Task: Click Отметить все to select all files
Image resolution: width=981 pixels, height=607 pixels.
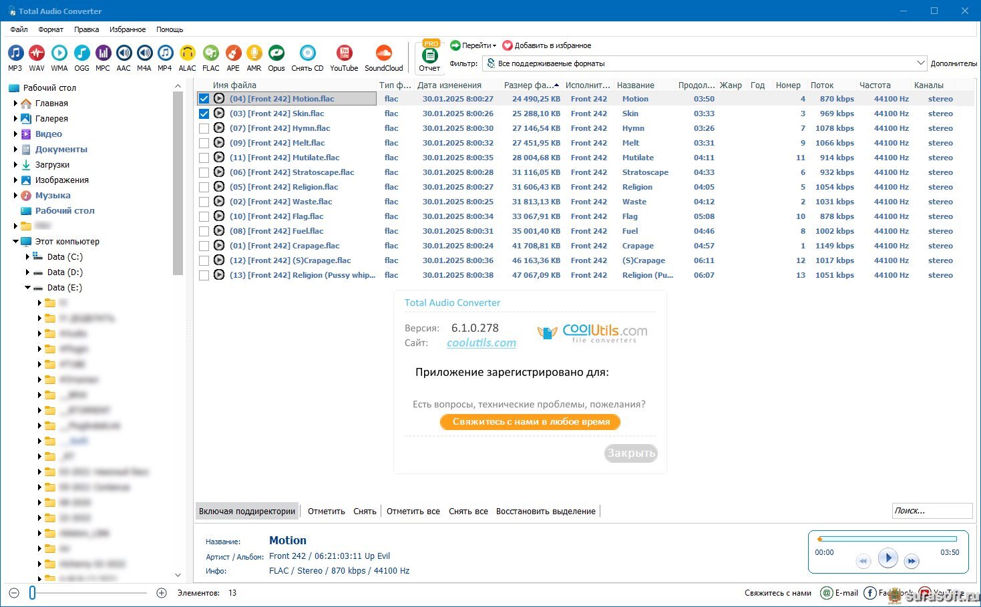Action: [413, 512]
